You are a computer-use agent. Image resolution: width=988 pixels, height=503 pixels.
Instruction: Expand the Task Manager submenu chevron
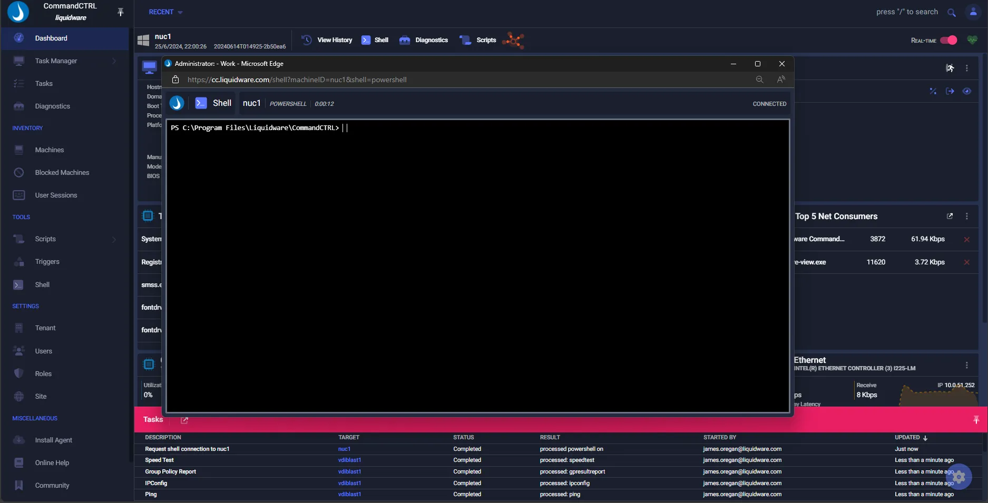(114, 61)
